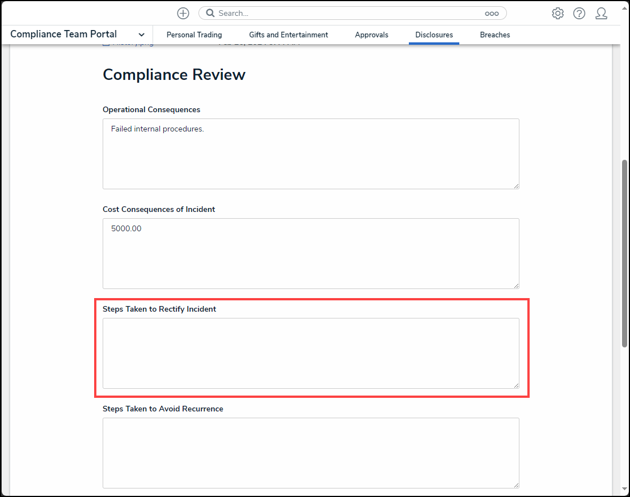Open the help question mark icon
630x497 pixels.
579,13
